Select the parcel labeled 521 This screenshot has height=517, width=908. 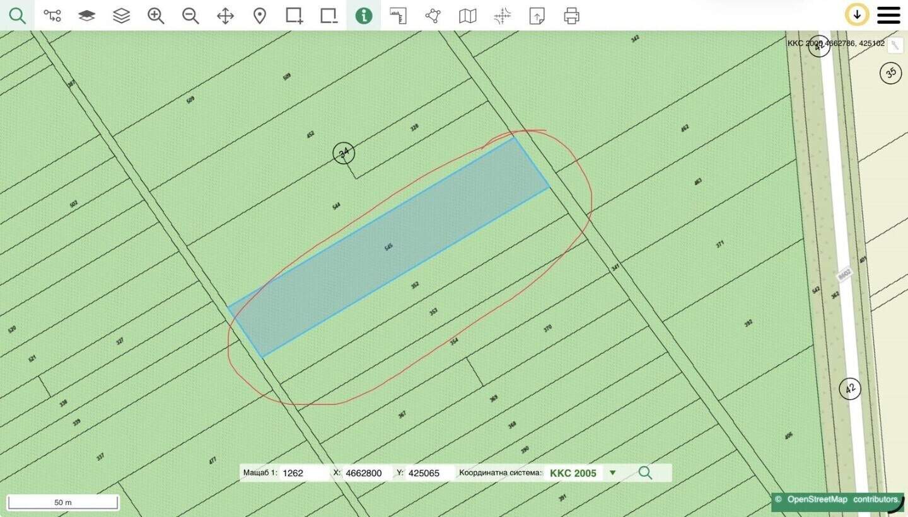[x=32, y=358]
